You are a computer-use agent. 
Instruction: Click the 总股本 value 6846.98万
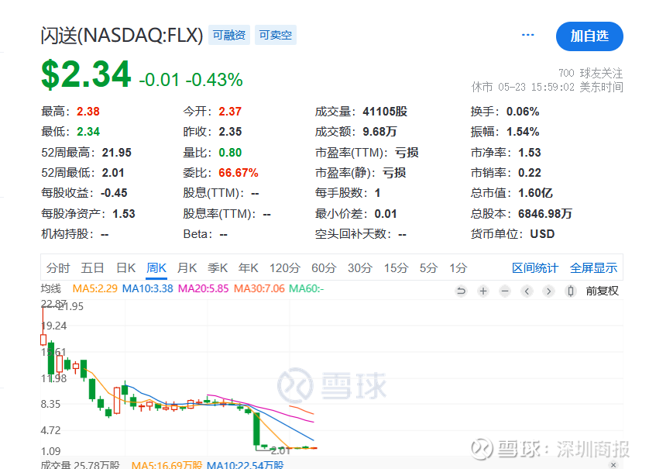point(545,214)
